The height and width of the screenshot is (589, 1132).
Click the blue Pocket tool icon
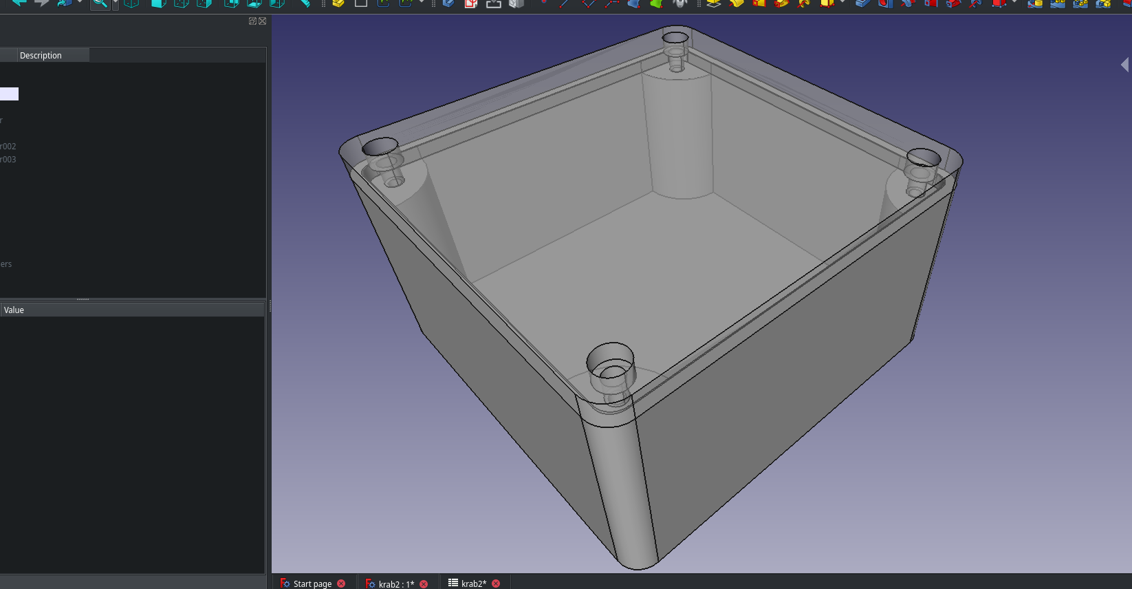tap(862, 3)
